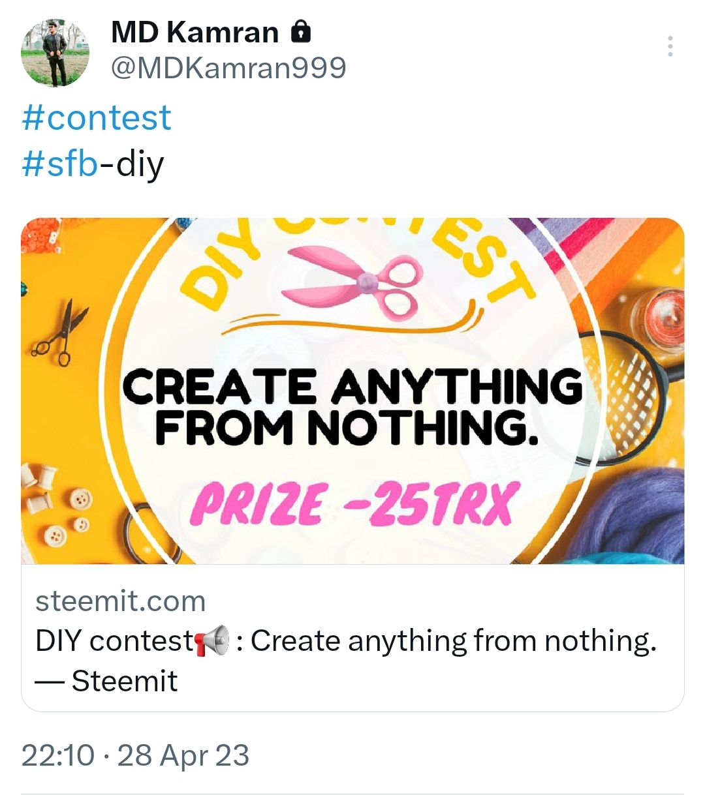Open the steemit.com domain link
This screenshot has width=705, height=795.
point(120,601)
